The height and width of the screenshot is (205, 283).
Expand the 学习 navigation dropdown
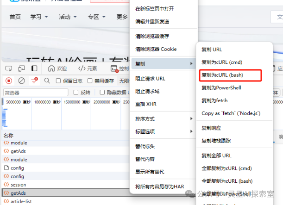39,17
